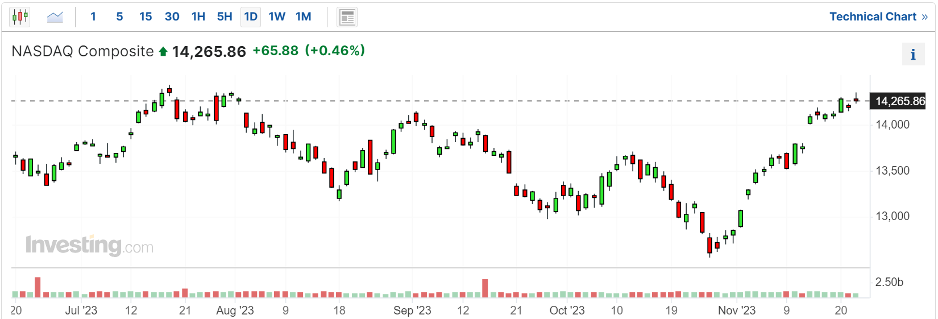
Task: Click the green arrow up indicator
Action: (163, 52)
